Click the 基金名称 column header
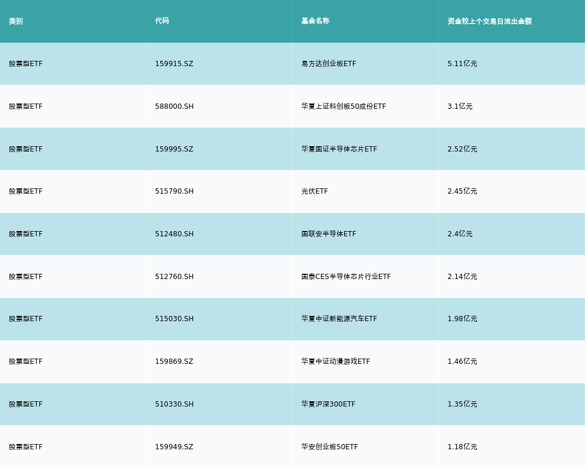The width and height of the screenshot is (585, 468). pos(315,21)
